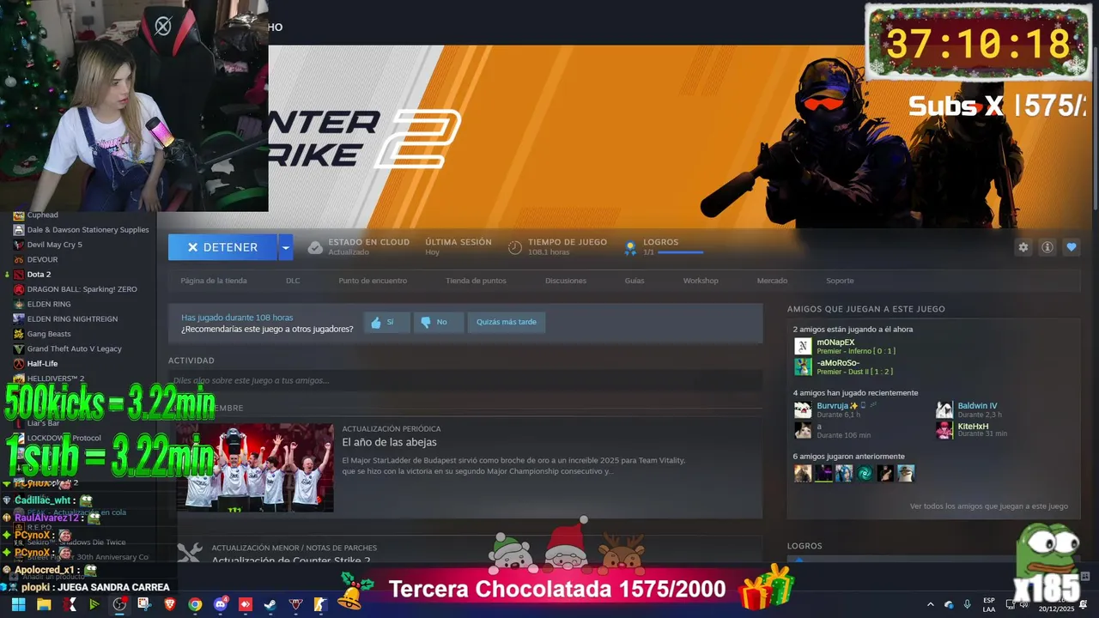Select Dota 2 in the library list

tap(39, 275)
